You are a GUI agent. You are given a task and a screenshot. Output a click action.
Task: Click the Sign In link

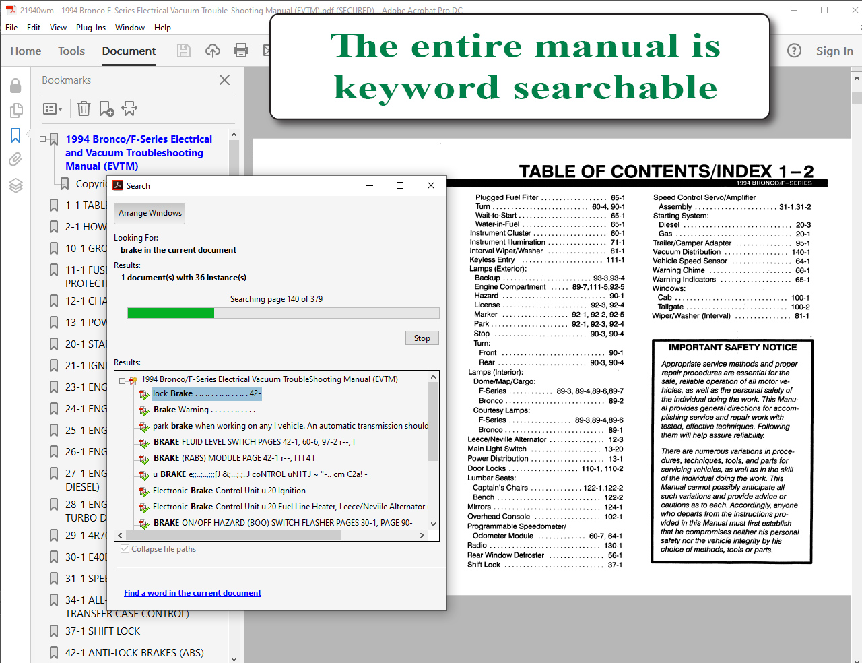click(834, 51)
